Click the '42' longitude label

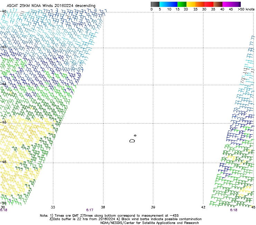(x=203, y=207)
